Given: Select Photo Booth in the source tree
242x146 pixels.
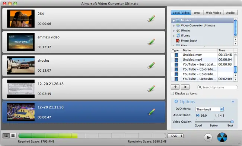Looking at the screenshot, I should click(x=189, y=40).
